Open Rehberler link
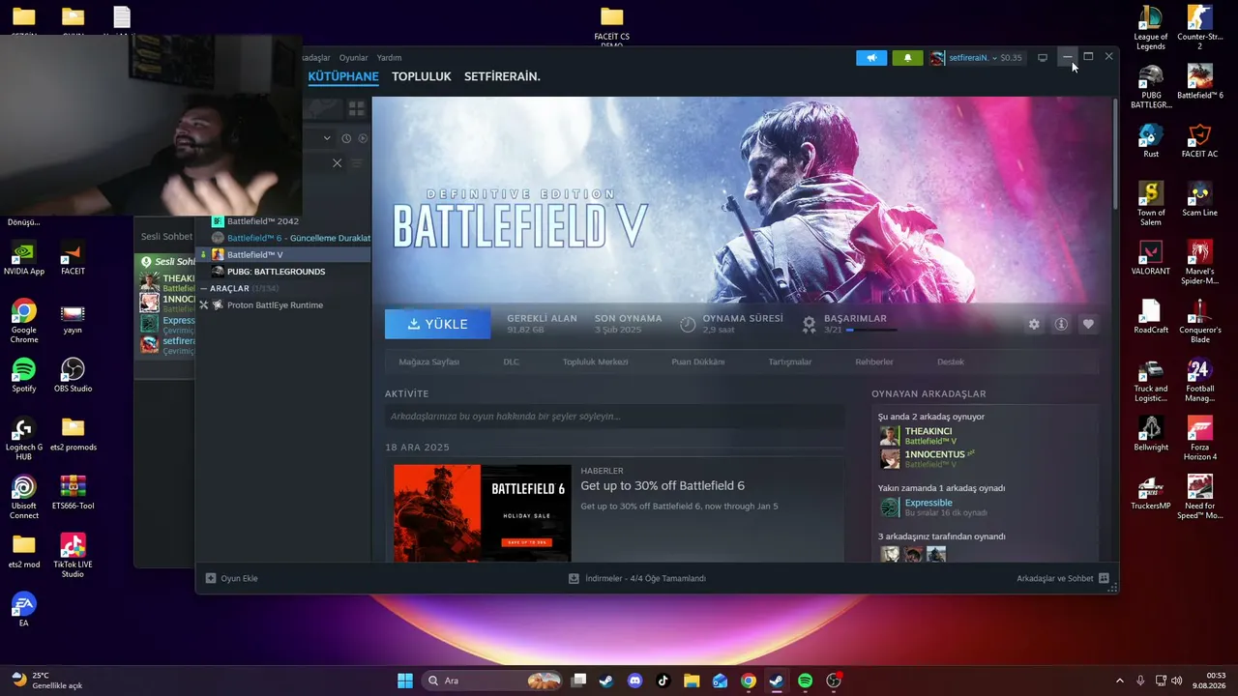1238x696 pixels. pos(874,362)
